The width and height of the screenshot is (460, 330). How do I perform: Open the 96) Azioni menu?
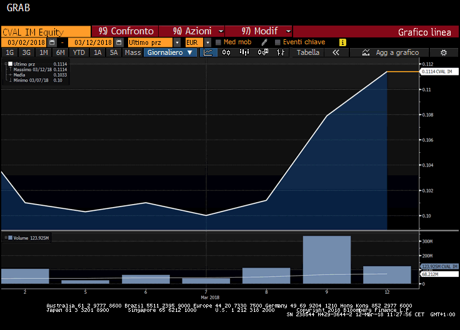tap(192, 31)
